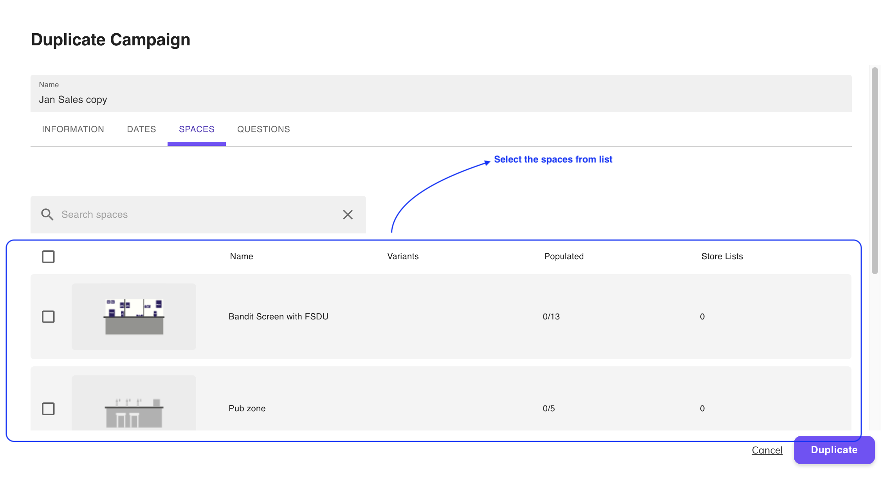Open the Pub zone space thumbnail
This screenshot has height=477, width=891.
[x=133, y=405]
